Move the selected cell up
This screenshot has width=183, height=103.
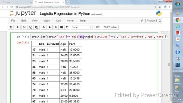pyautogui.click(x=44, y=27)
